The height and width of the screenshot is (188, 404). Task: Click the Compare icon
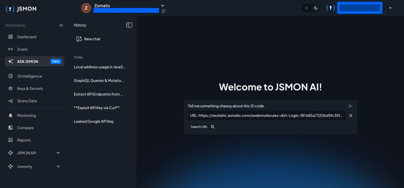(x=10, y=128)
